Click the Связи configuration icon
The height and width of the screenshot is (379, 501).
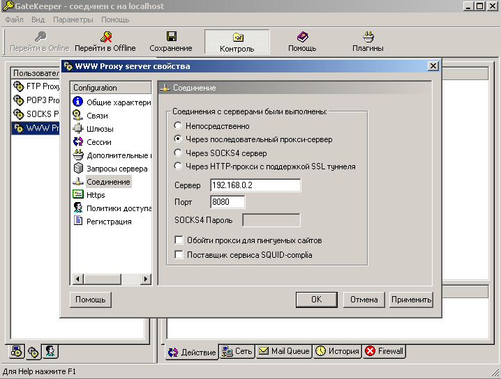coord(78,115)
